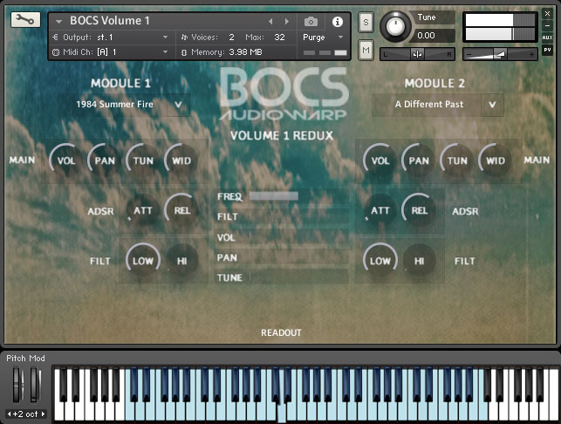Open the Output st. 1 dropdown
The width and height of the screenshot is (561, 424).
[x=165, y=38]
